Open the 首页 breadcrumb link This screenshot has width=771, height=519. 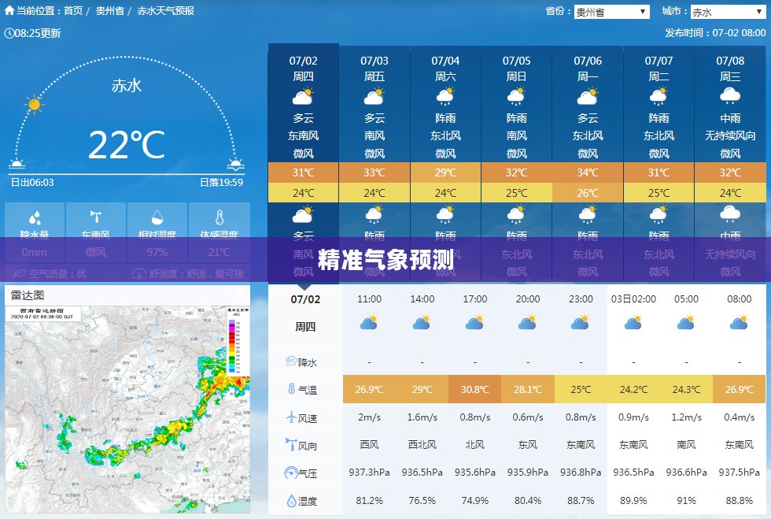click(x=73, y=11)
